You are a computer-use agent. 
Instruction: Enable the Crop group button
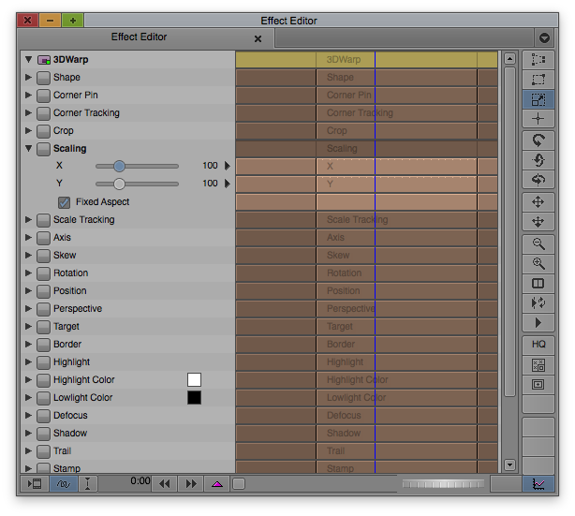pos(43,131)
